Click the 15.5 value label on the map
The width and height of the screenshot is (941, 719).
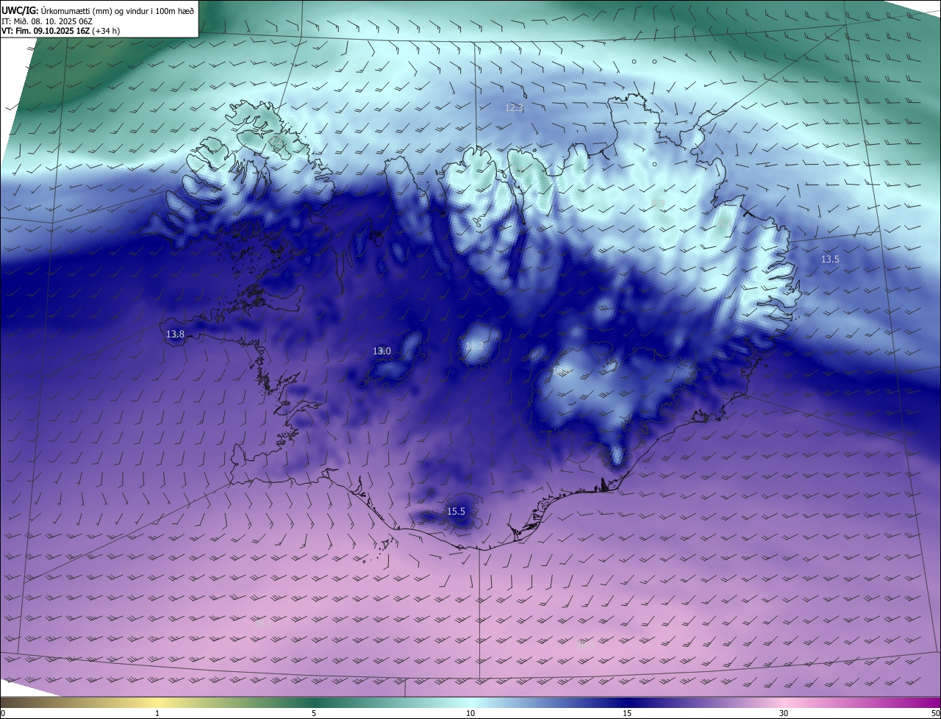pyautogui.click(x=456, y=511)
